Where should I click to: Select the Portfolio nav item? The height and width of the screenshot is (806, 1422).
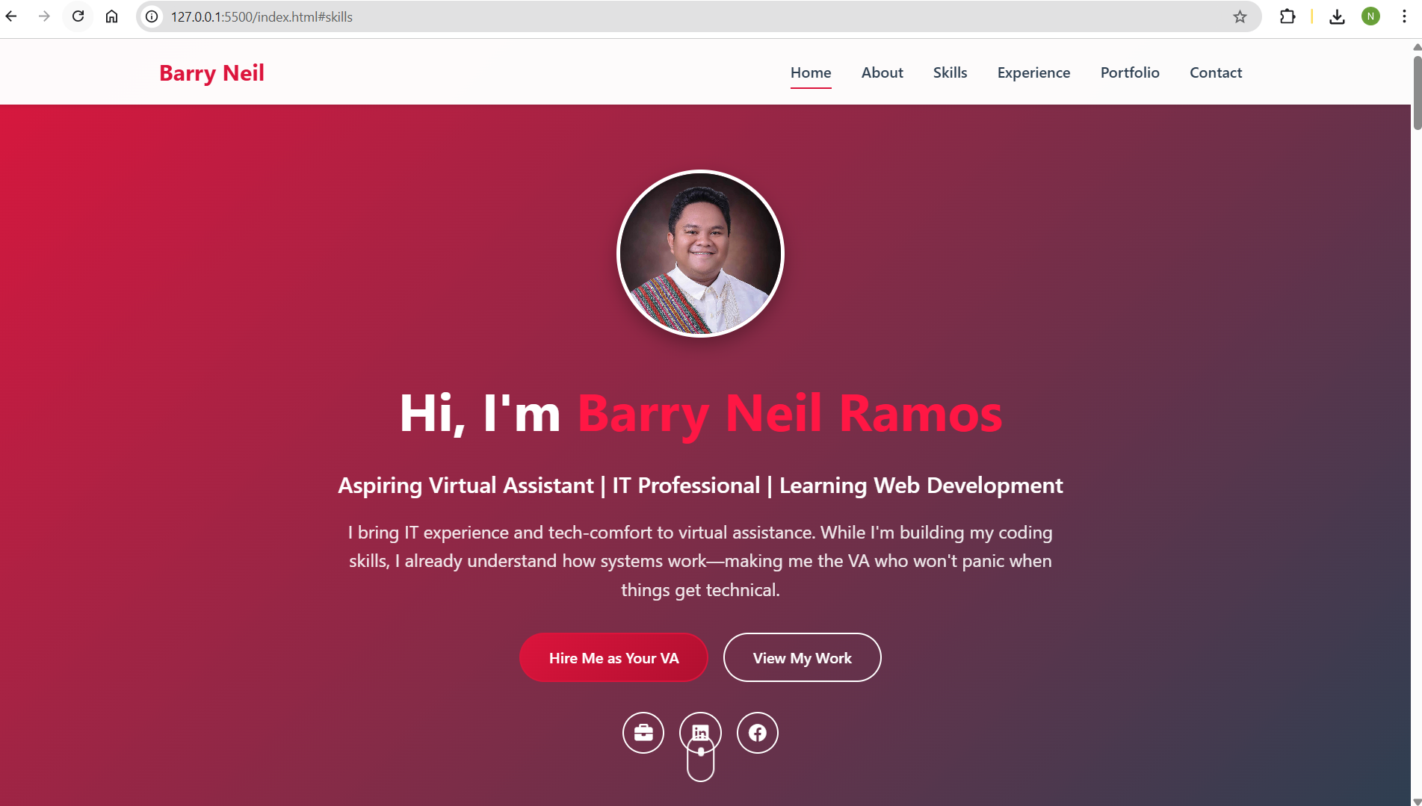(x=1130, y=72)
